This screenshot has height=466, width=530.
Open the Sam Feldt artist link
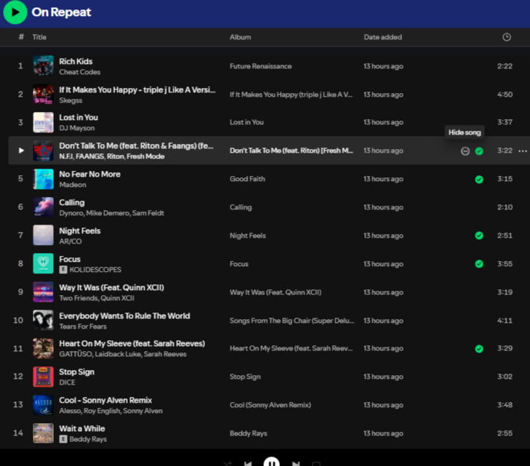(148, 213)
